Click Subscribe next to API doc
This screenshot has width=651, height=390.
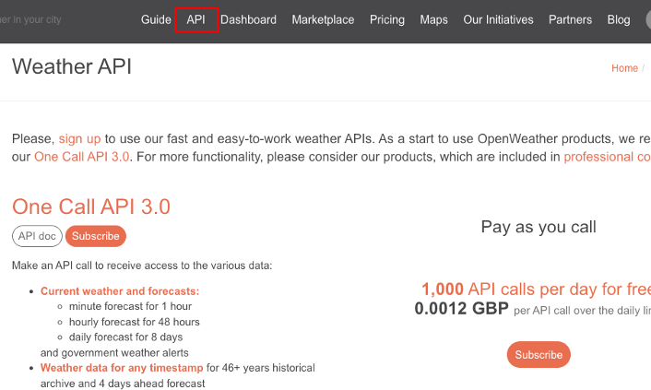pos(96,236)
